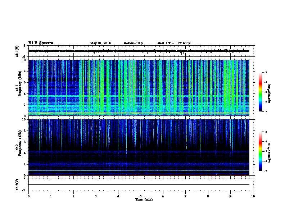Click the ch.2 color bar log(PSD) label
This screenshot has height=220, width=285.
[270, 153]
